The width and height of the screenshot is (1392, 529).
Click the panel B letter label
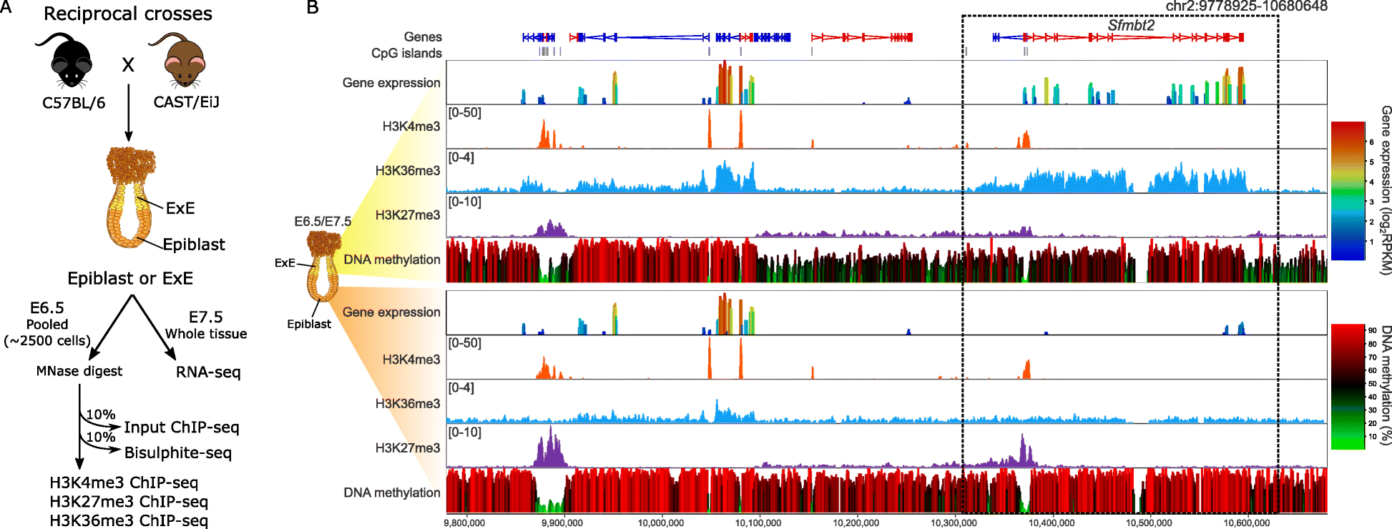click(313, 8)
